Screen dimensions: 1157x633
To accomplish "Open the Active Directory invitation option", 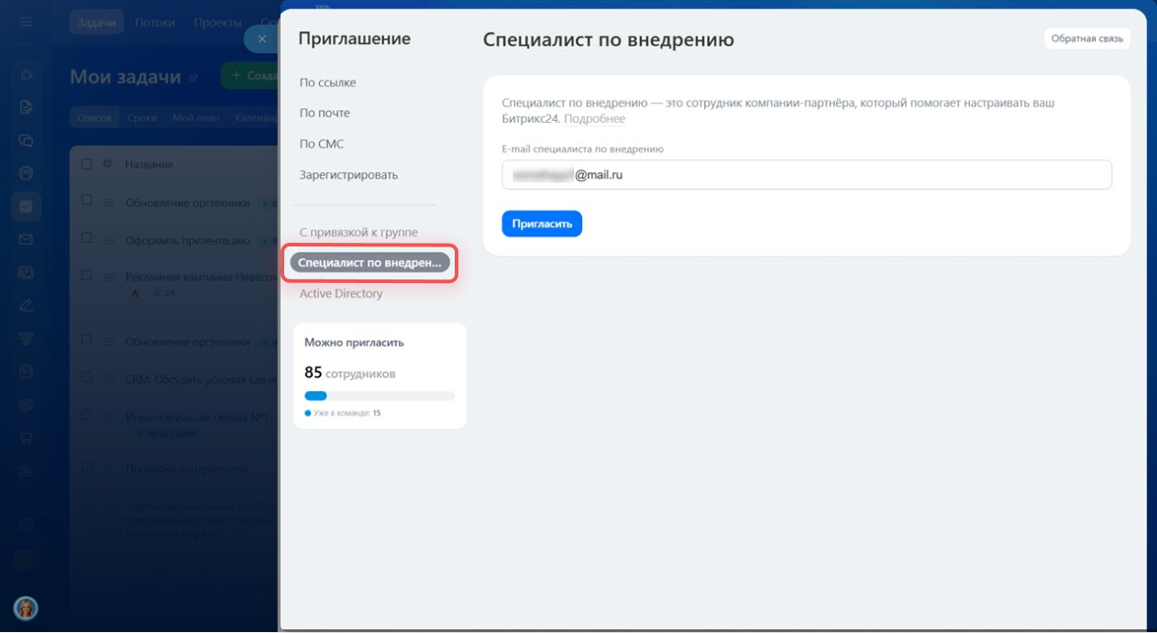I will coord(341,294).
